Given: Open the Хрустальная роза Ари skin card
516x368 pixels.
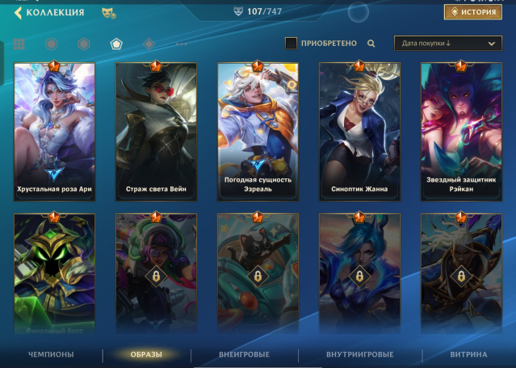Looking at the screenshot, I should (54, 132).
